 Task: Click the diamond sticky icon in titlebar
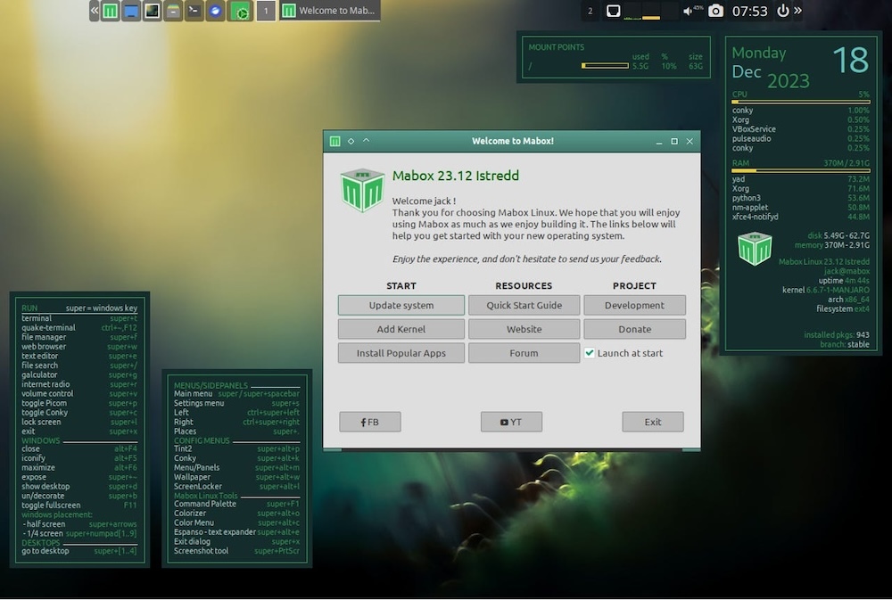[351, 141]
